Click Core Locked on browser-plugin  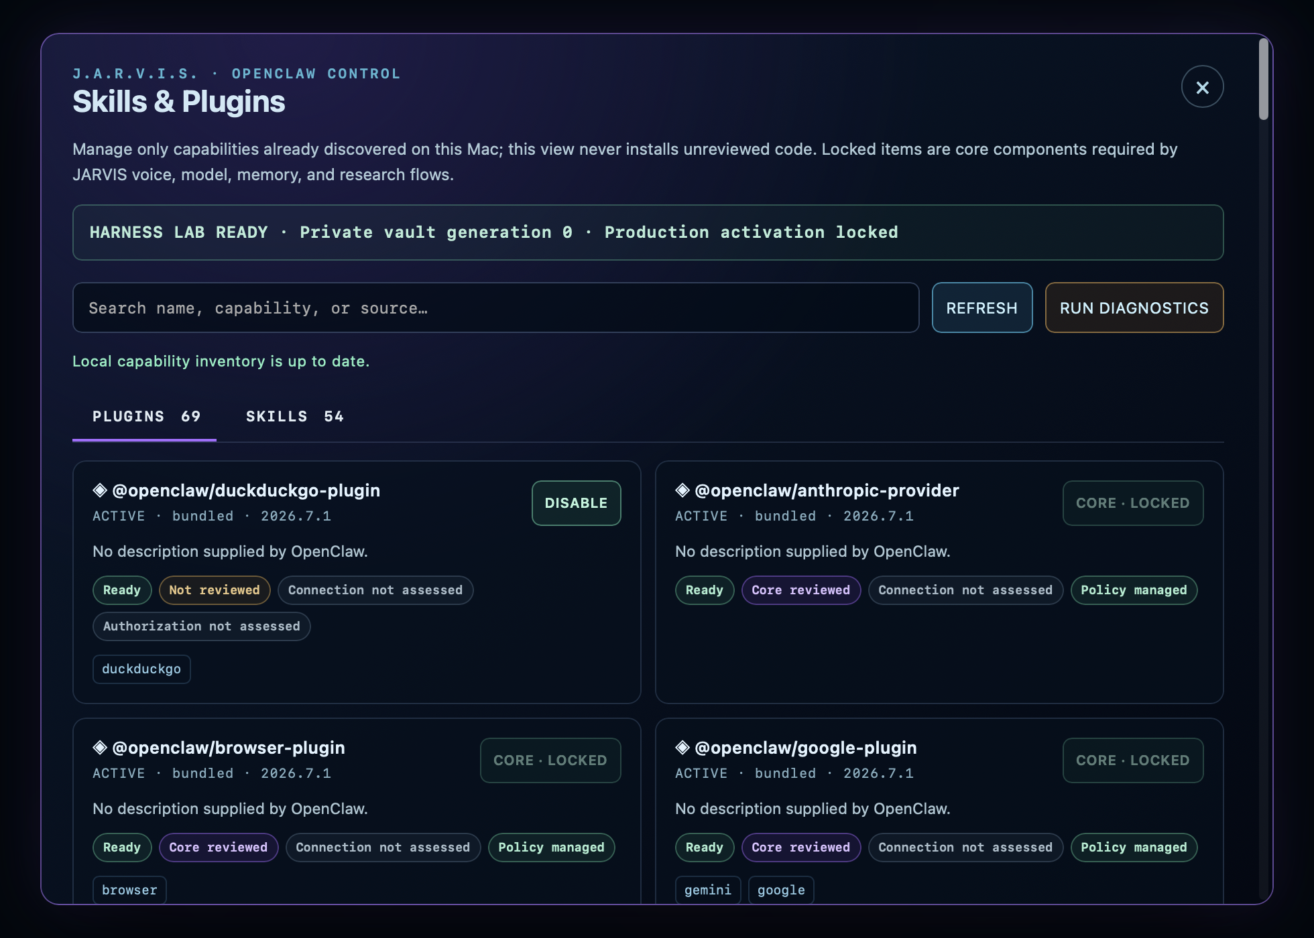(550, 760)
